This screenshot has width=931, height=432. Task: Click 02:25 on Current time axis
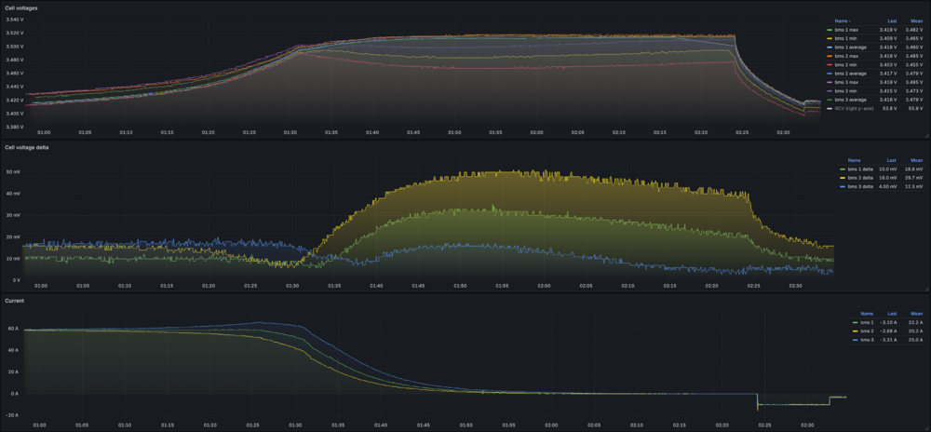764,425
